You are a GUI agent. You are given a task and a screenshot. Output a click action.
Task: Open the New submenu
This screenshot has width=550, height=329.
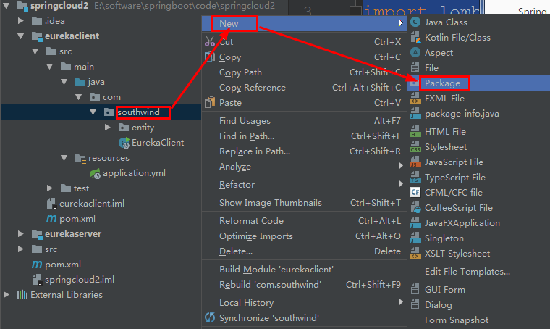304,23
